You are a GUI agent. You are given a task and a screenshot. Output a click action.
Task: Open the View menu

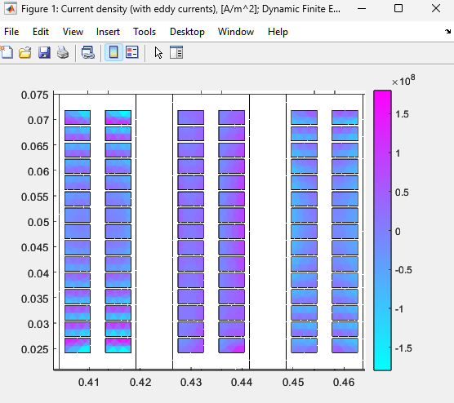(73, 32)
